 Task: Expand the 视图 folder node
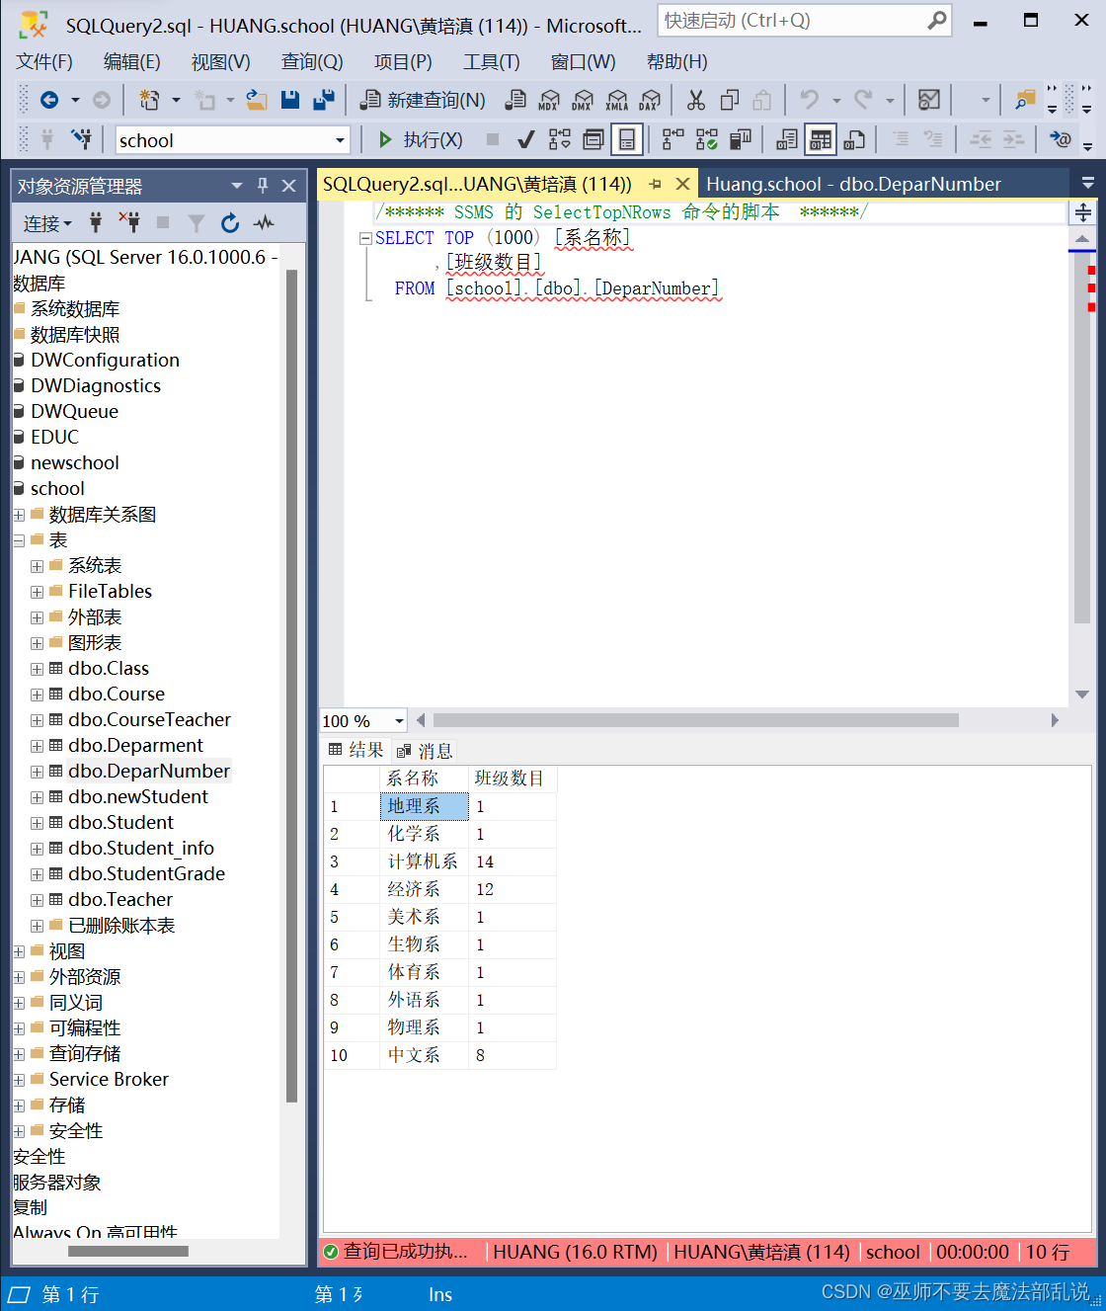click(19, 951)
